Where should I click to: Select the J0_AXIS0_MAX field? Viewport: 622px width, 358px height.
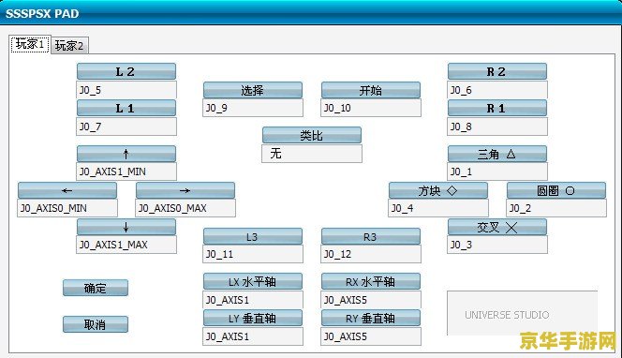[x=185, y=208]
